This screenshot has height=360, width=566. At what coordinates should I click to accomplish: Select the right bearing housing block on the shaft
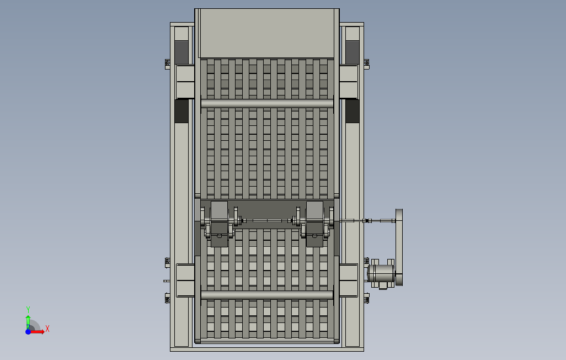click(315, 224)
